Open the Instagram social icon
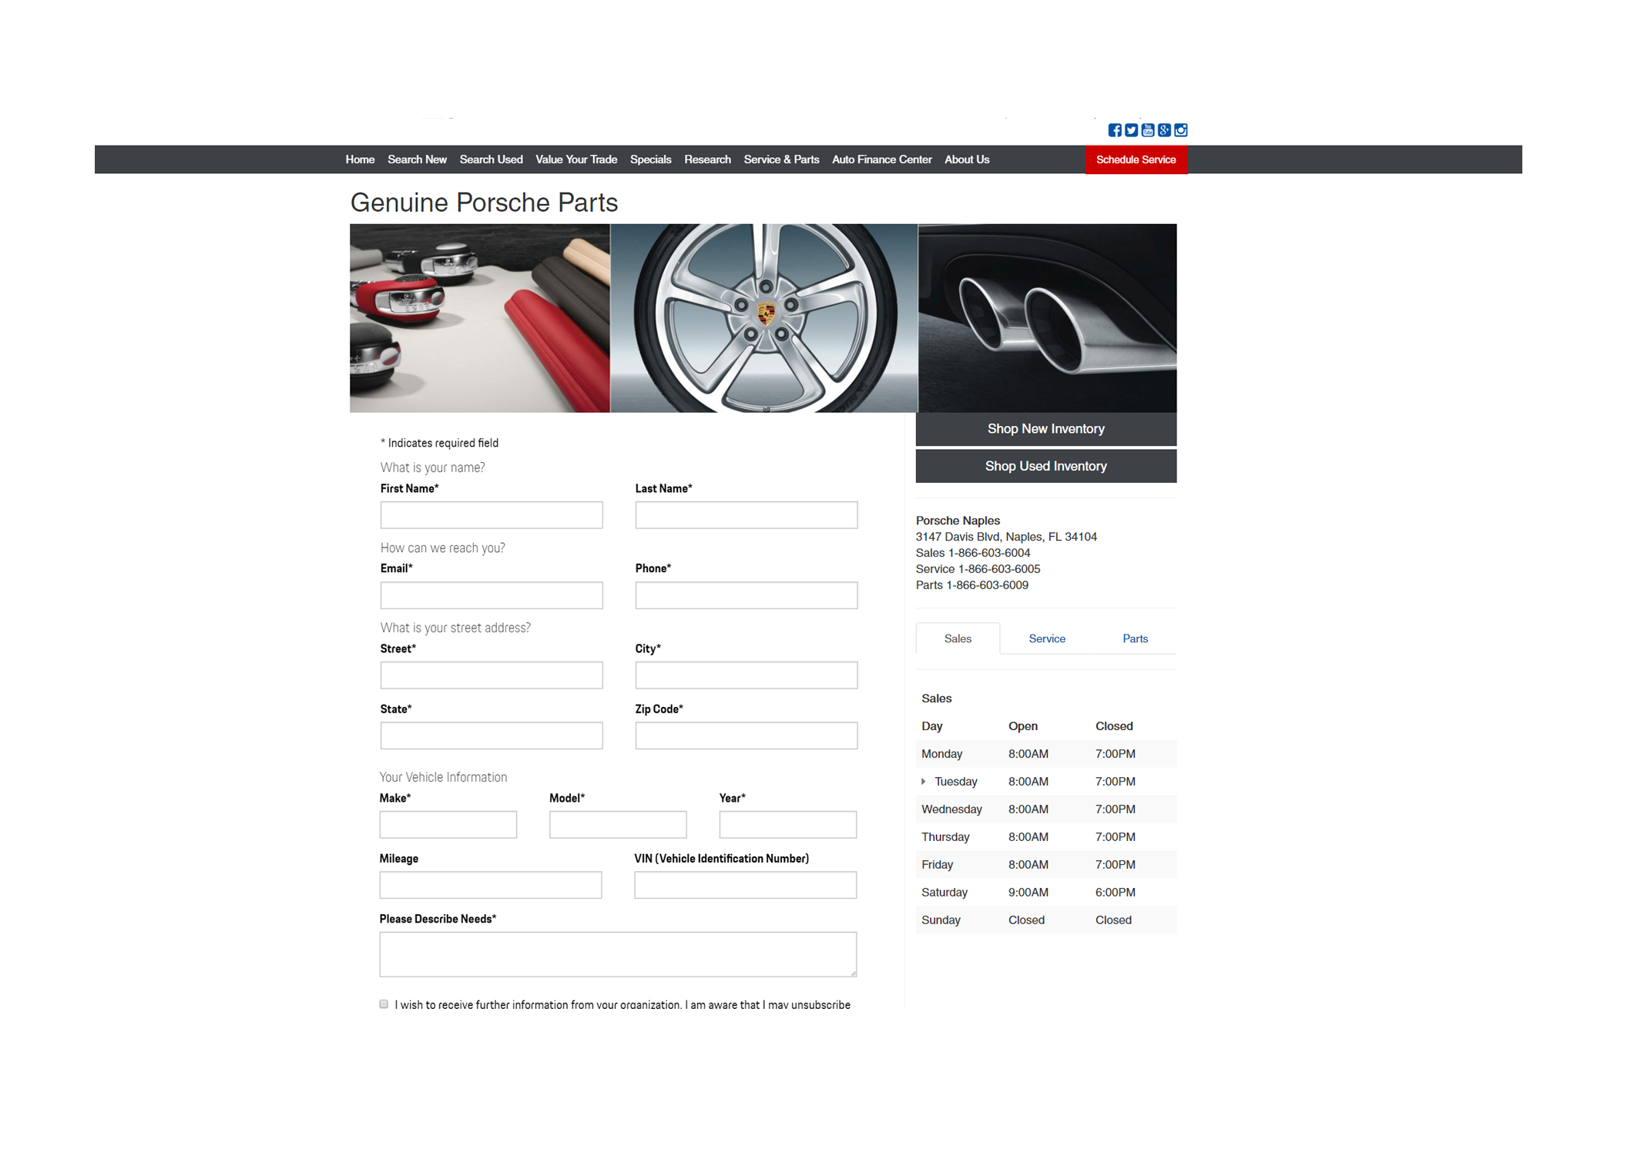This screenshot has height=1156, width=1651. point(1180,130)
